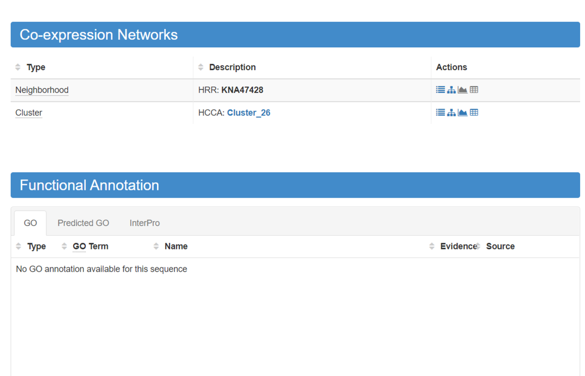The width and height of the screenshot is (585, 376).
Task: Click the Neighborhood type label
Action: (42, 90)
